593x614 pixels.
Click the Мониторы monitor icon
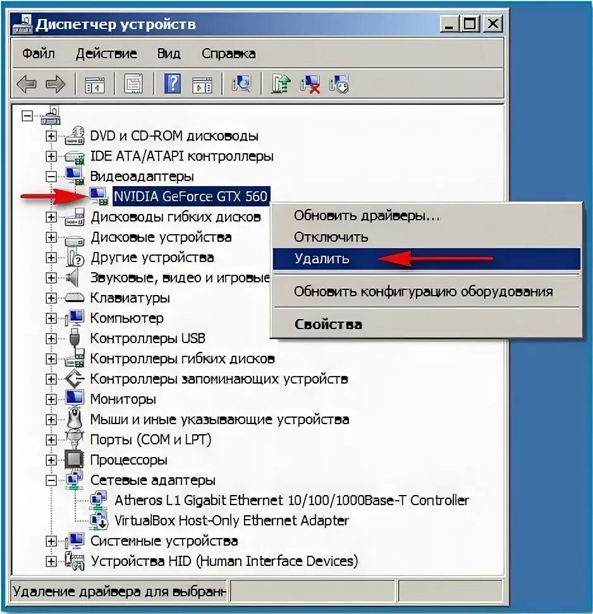click(x=75, y=398)
